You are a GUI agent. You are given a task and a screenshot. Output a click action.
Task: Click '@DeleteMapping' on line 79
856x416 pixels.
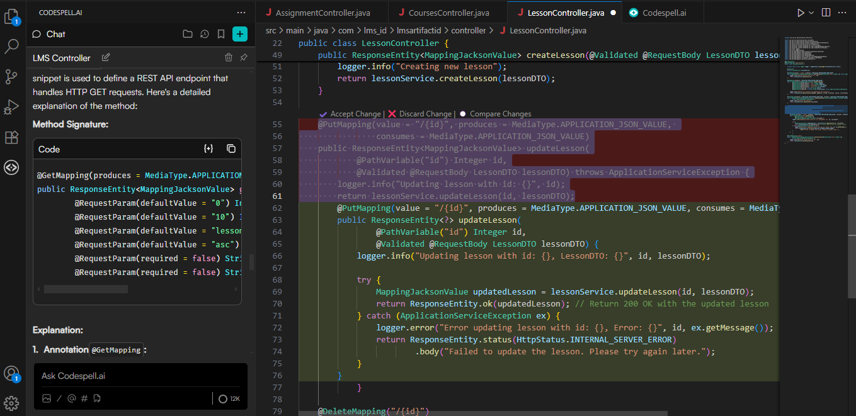point(351,412)
